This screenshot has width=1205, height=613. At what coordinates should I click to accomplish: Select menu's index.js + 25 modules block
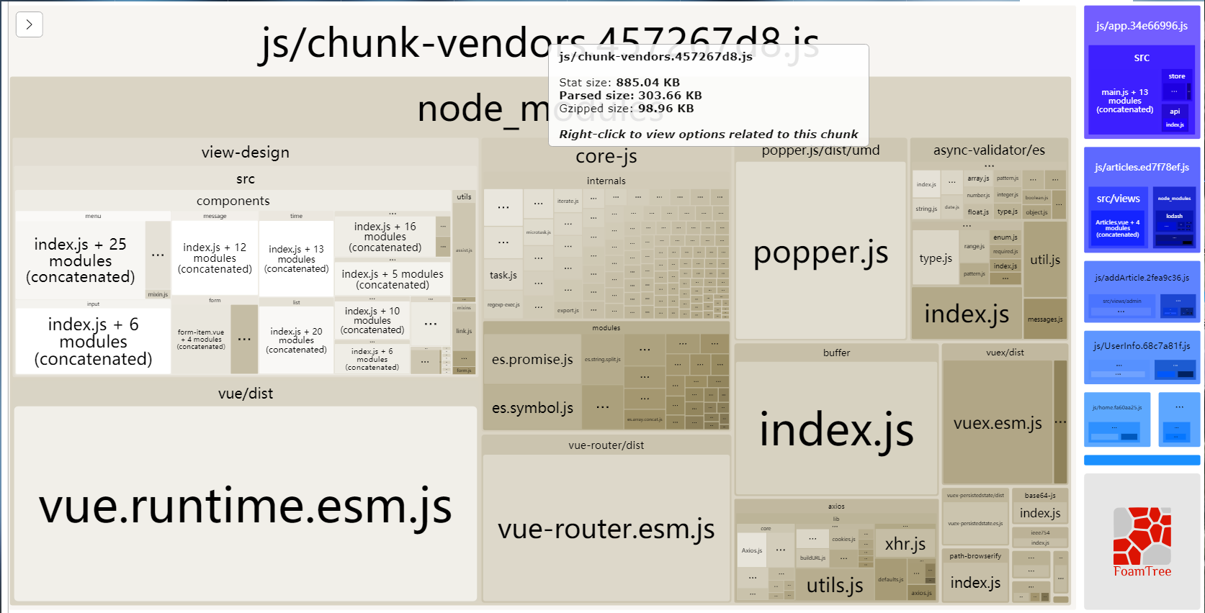(x=81, y=260)
